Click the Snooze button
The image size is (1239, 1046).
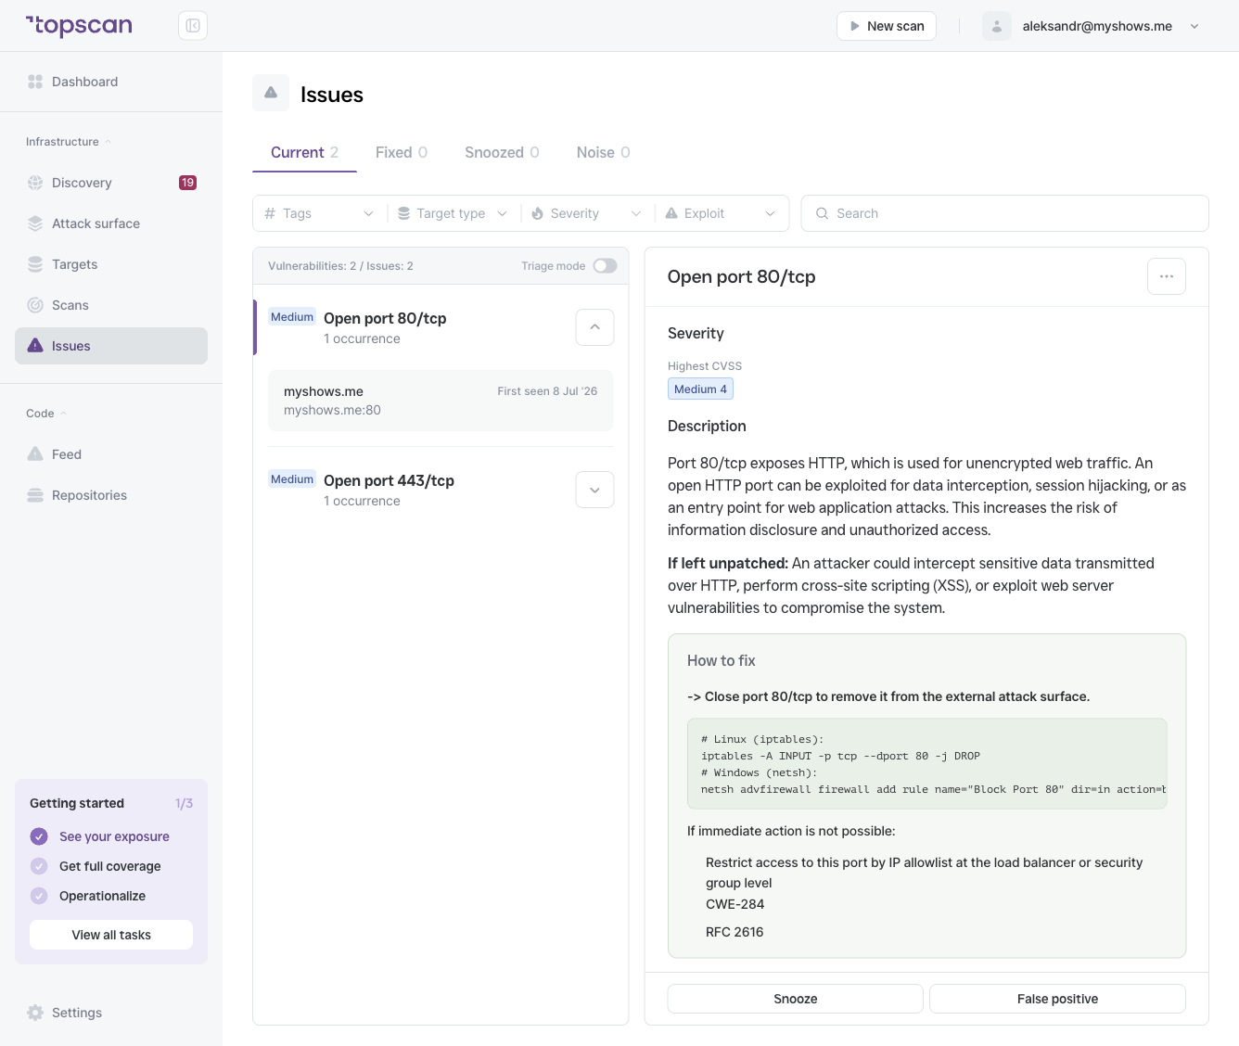click(x=796, y=999)
